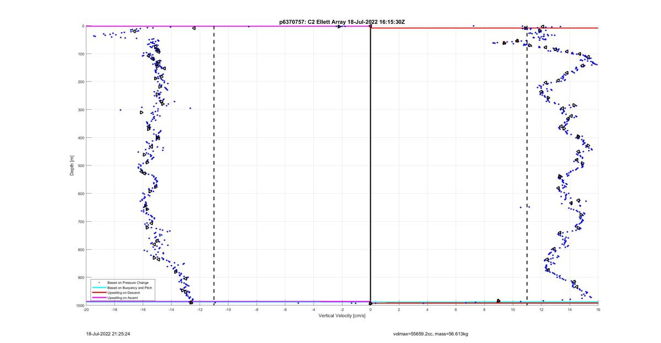The width and height of the screenshot is (661, 343).
Task: Click the x-axis tick label "-6"
Action: (285, 309)
